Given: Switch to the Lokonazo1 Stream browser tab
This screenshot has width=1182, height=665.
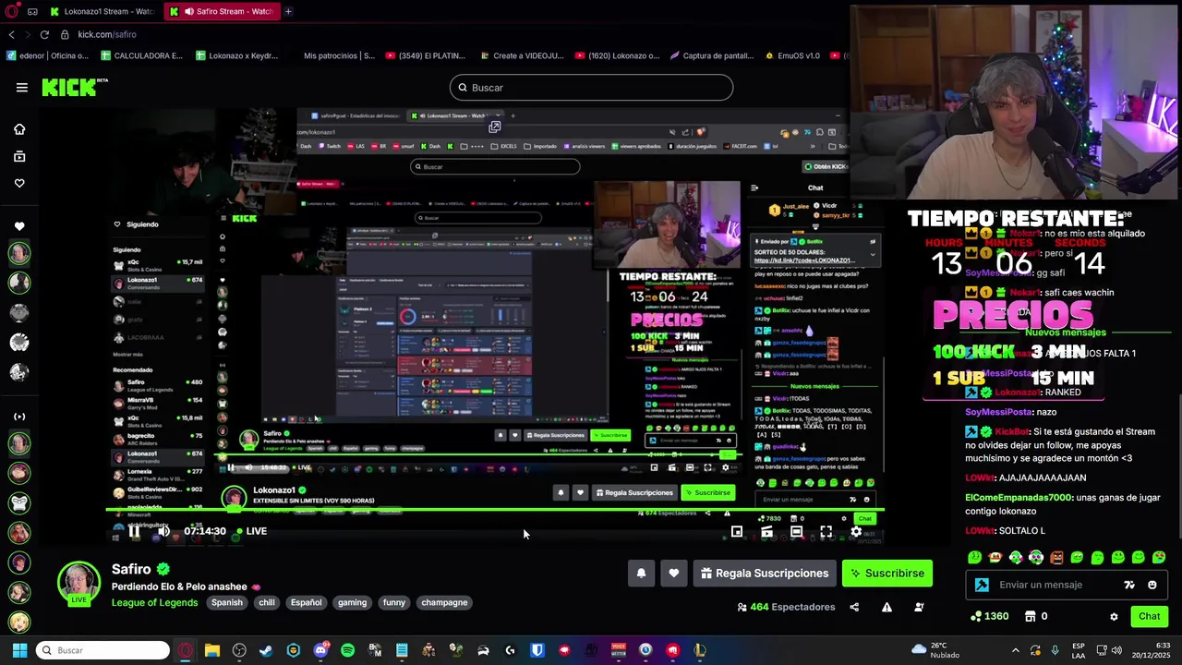Looking at the screenshot, I should [103, 11].
